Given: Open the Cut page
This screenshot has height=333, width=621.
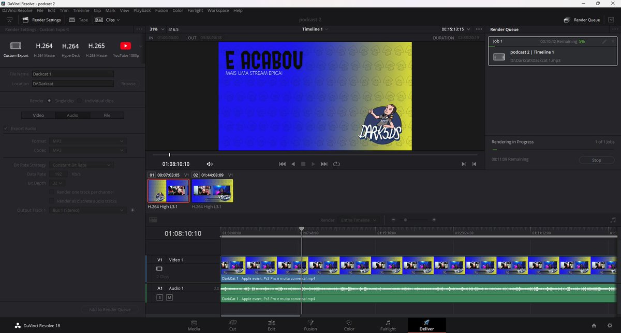Looking at the screenshot, I should tap(232, 325).
